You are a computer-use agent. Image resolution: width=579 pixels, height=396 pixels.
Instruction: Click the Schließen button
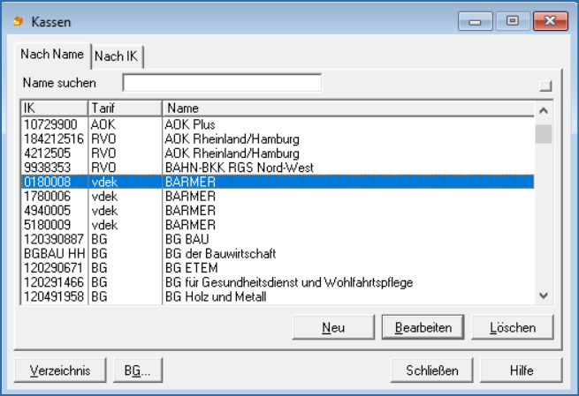point(432,370)
